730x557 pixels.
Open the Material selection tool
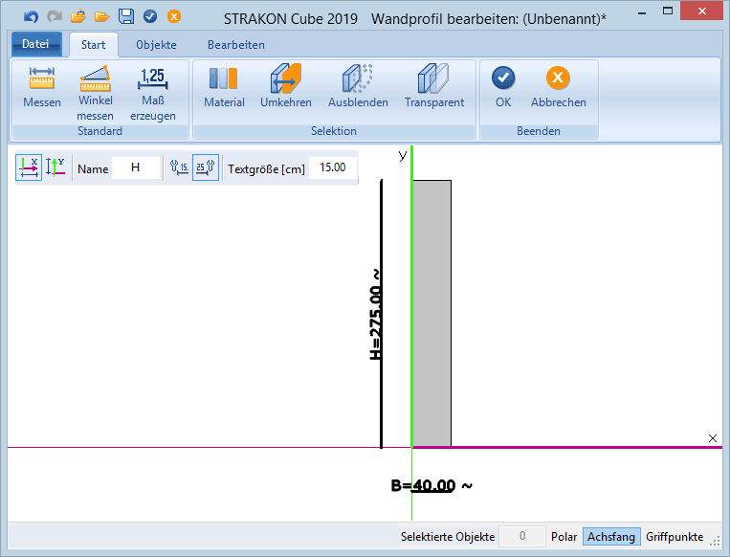pyautogui.click(x=224, y=87)
